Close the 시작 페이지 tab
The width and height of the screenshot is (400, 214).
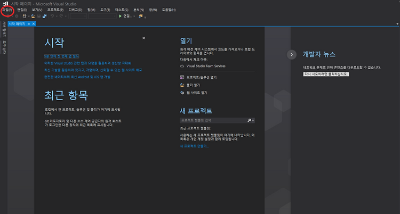[34, 24]
